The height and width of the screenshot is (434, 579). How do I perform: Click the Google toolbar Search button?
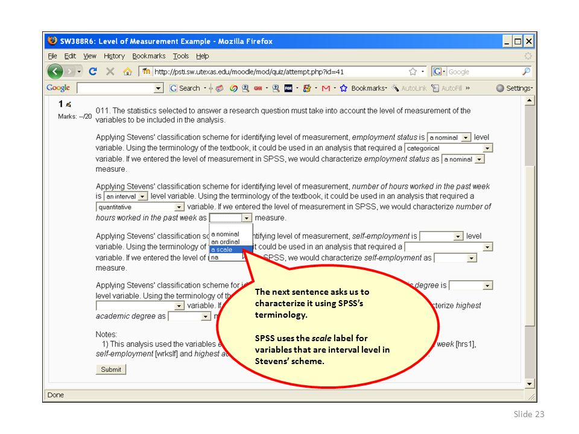(185, 88)
